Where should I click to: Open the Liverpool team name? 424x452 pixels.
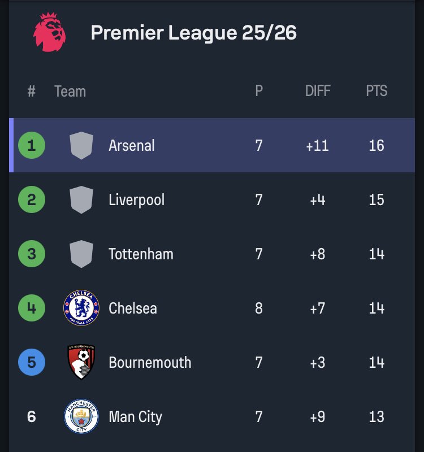coord(136,200)
